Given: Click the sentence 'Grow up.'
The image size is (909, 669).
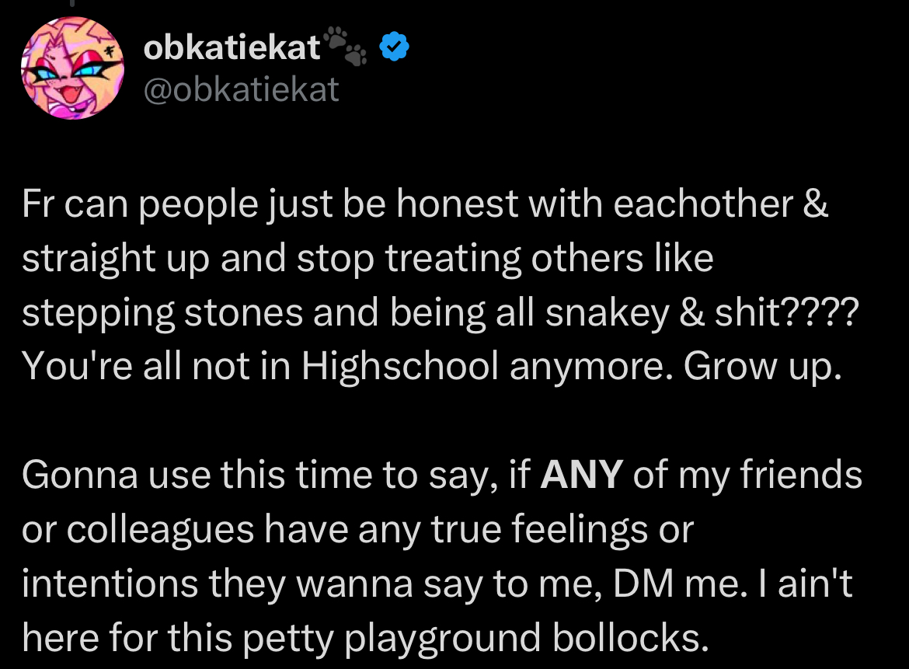Looking at the screenshot, I should (762, 367).
